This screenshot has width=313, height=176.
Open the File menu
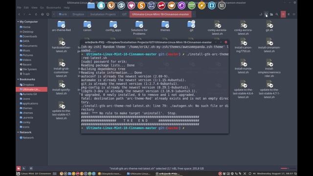[19, 8]
